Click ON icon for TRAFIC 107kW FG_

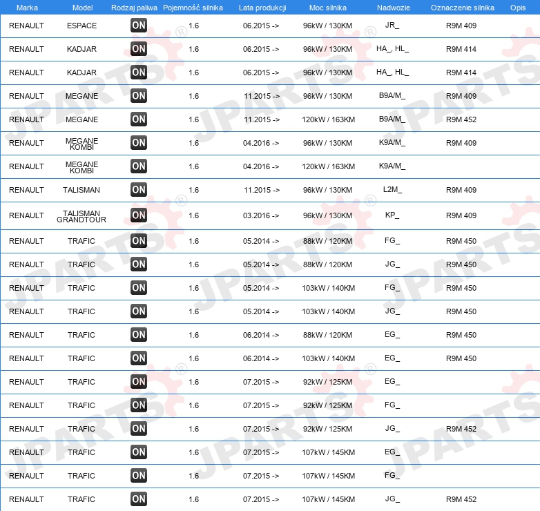(139, 475)
